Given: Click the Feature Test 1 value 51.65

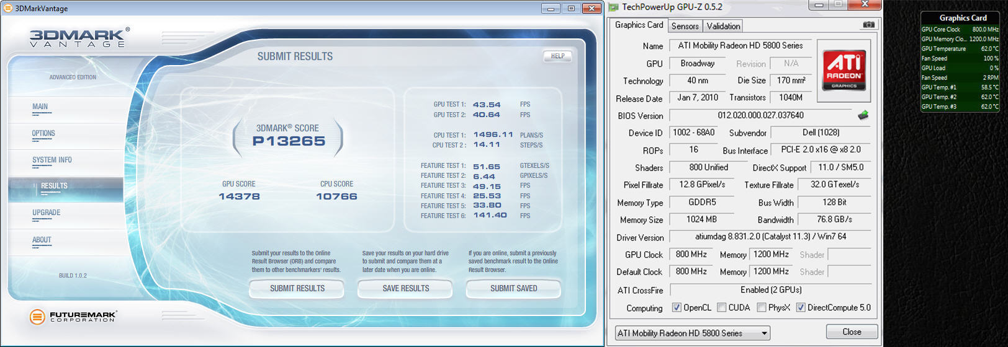Looking at the screenshot, I should click(487, 166).
